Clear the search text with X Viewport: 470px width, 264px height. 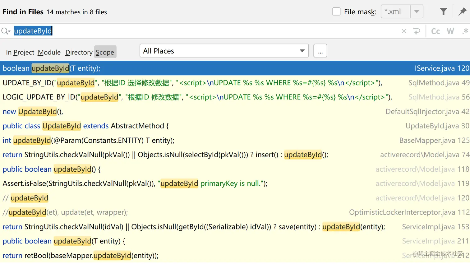tap(404, 31)
